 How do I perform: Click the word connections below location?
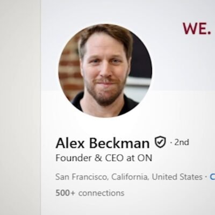pos(102,193)
